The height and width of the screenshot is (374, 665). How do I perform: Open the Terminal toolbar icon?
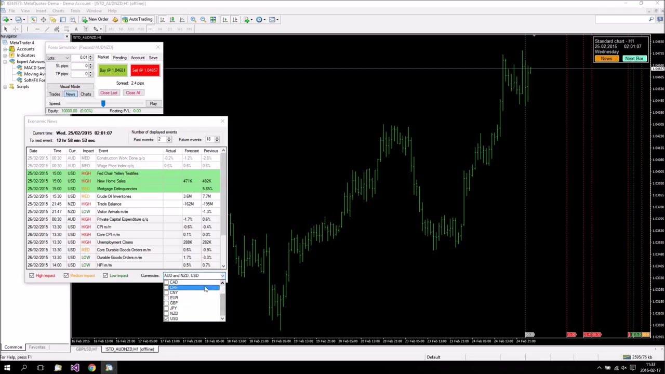tap(63, 19)
